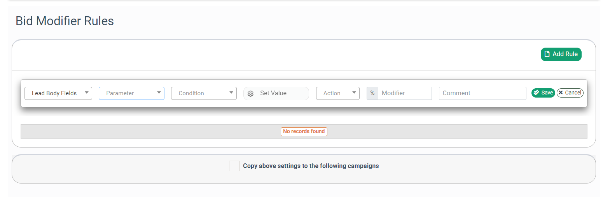Cancel the rule being edited
This screenshot has width=603, height=199.
(570, 93)
